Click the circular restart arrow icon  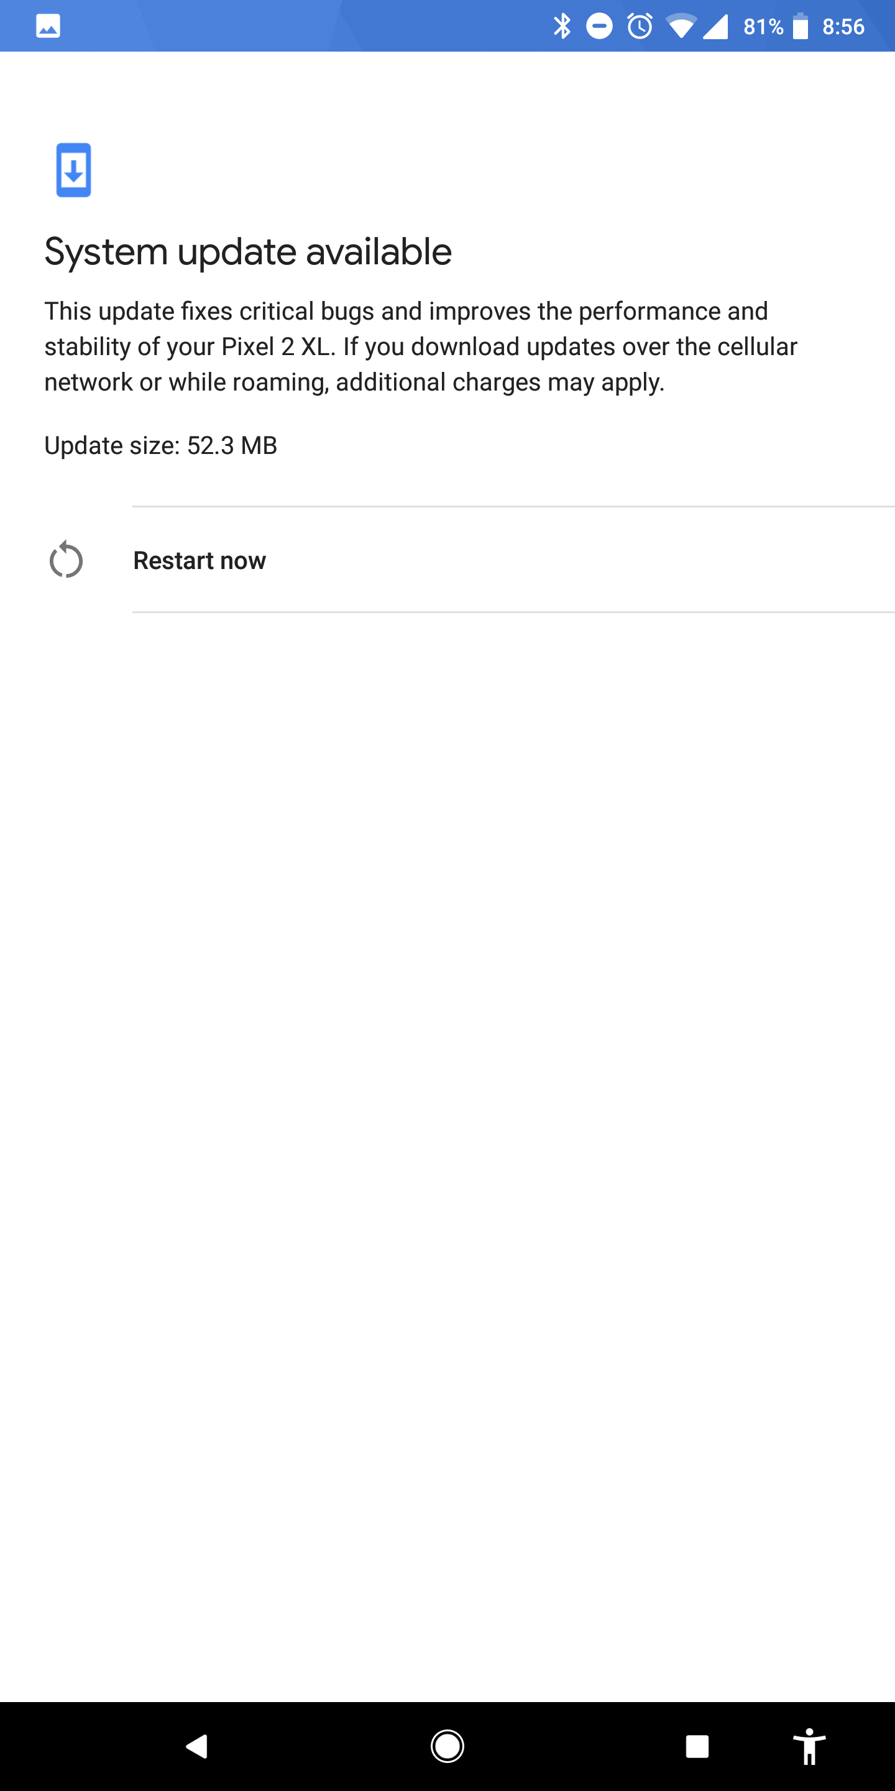(66, 560)
